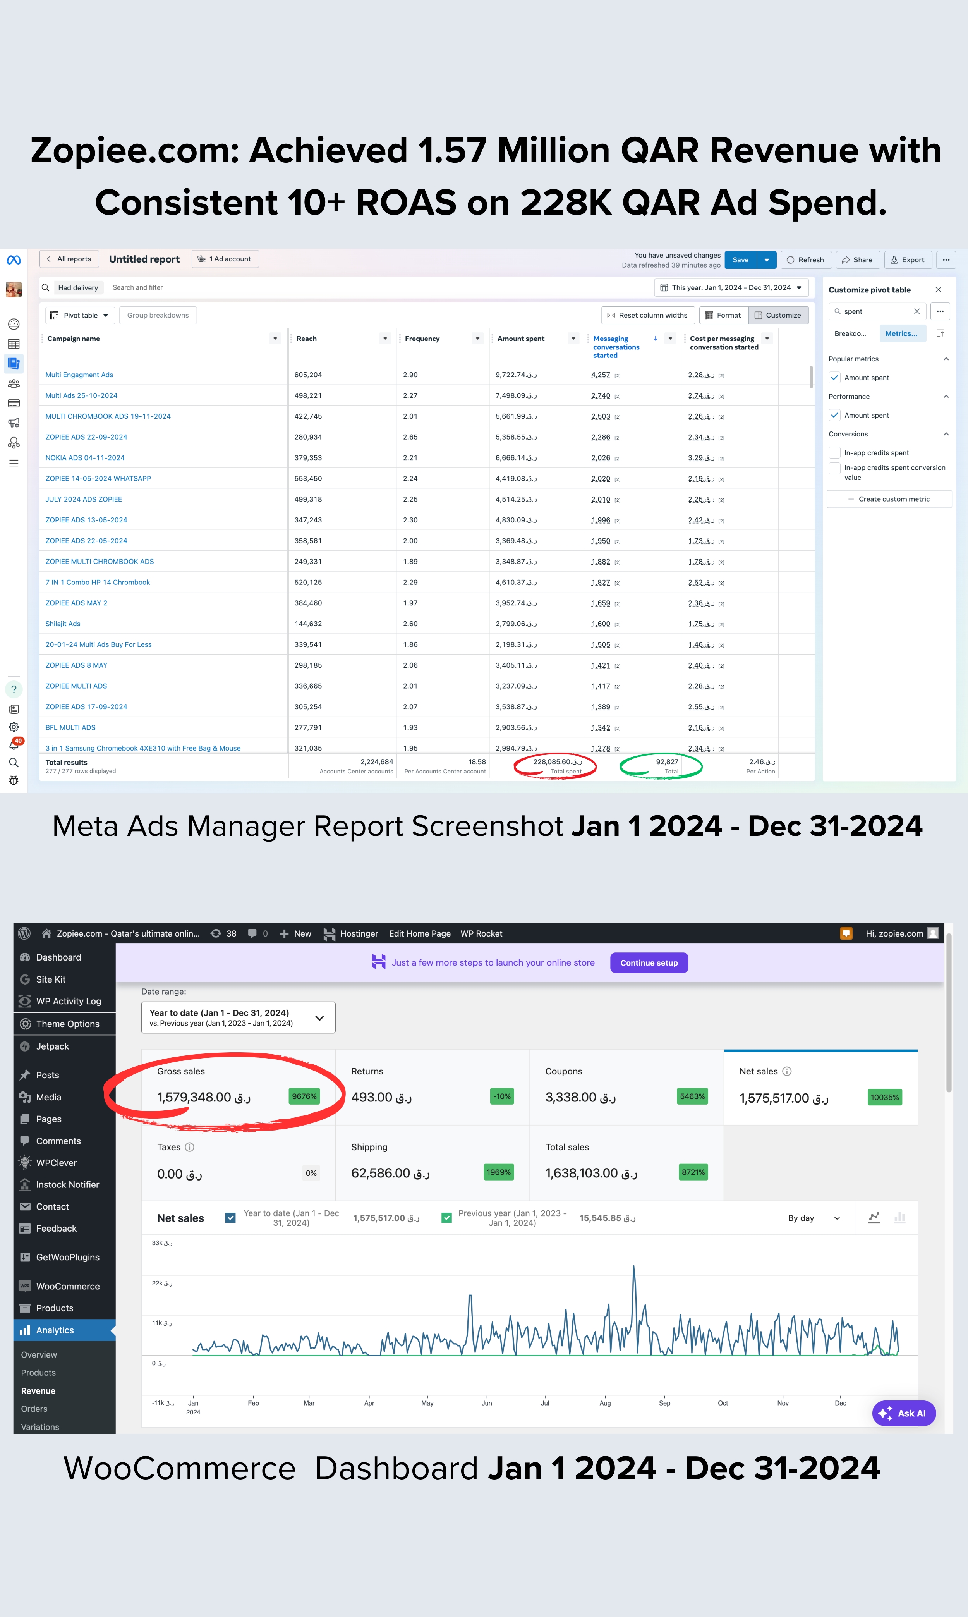Screen dimensions: 968x1617
Task: Open the billing card icon in Meta sidebar
Action: (14, 403)
